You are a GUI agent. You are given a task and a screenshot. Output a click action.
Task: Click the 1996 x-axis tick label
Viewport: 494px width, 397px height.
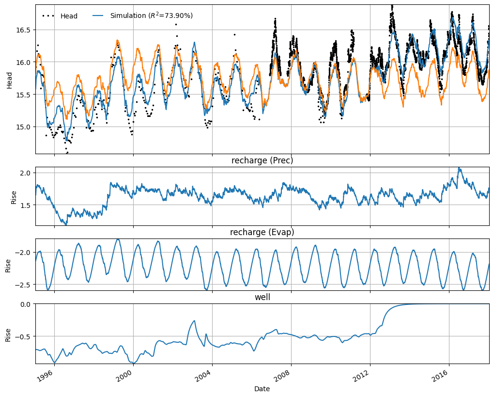pyautogui.click(x=46, y=376)
